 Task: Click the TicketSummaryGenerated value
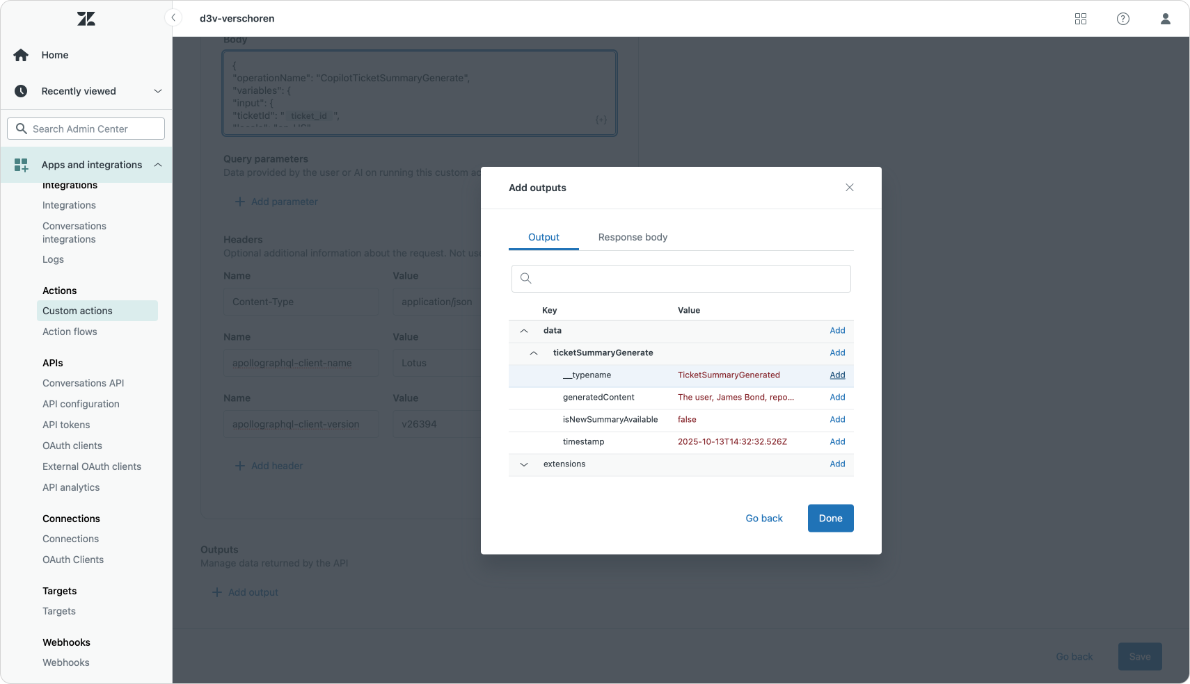(x=729, y=375)
